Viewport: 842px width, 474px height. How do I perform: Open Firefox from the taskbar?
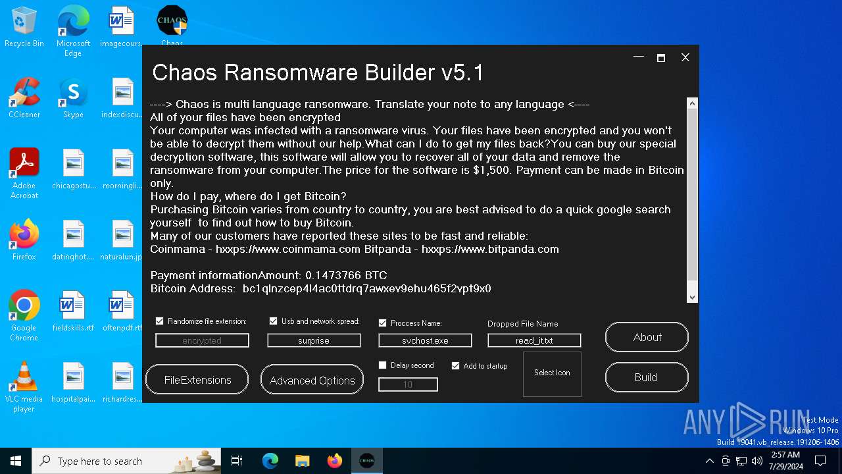334,461
